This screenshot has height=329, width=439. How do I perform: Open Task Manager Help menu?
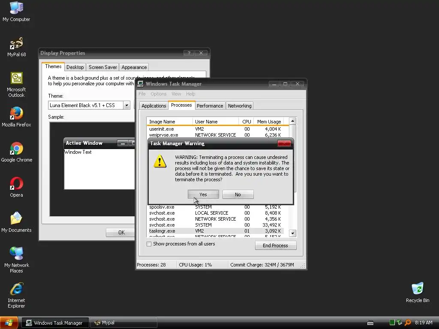coord(191,94)
